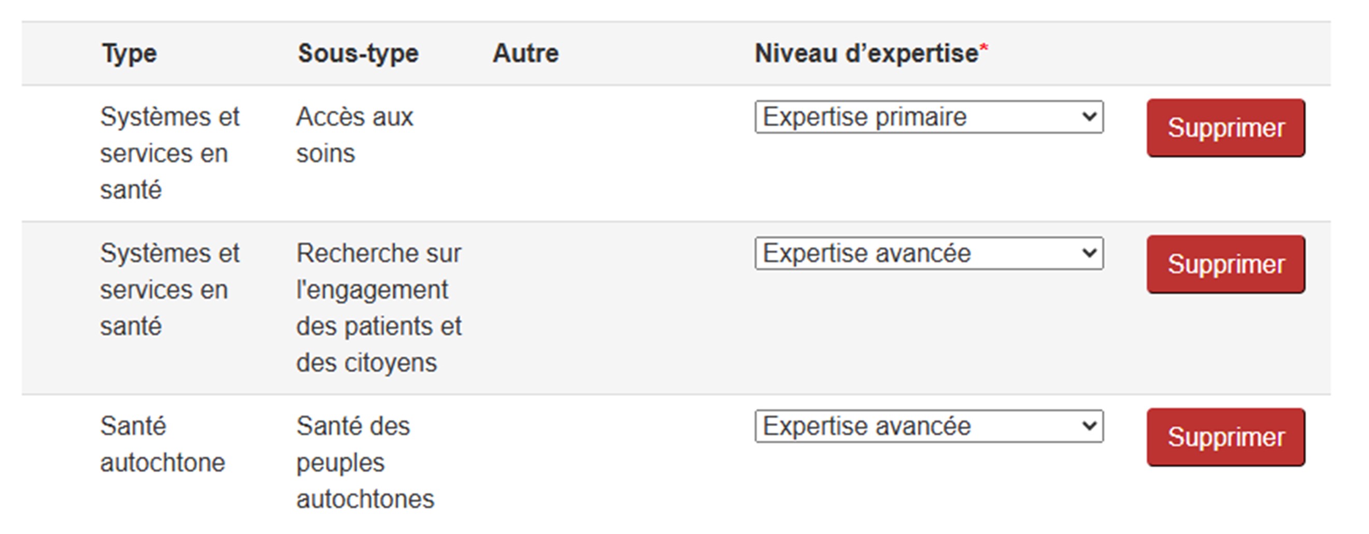Click the Type column header
The image size is (1369, 534).
[130, 54]
